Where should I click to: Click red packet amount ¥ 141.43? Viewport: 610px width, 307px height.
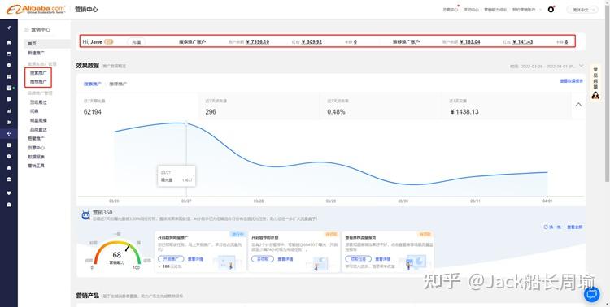point(523,42)
